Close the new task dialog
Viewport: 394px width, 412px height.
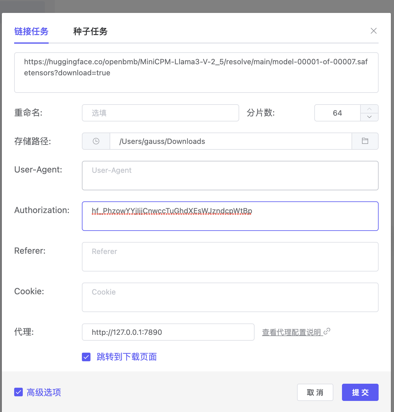374,31
